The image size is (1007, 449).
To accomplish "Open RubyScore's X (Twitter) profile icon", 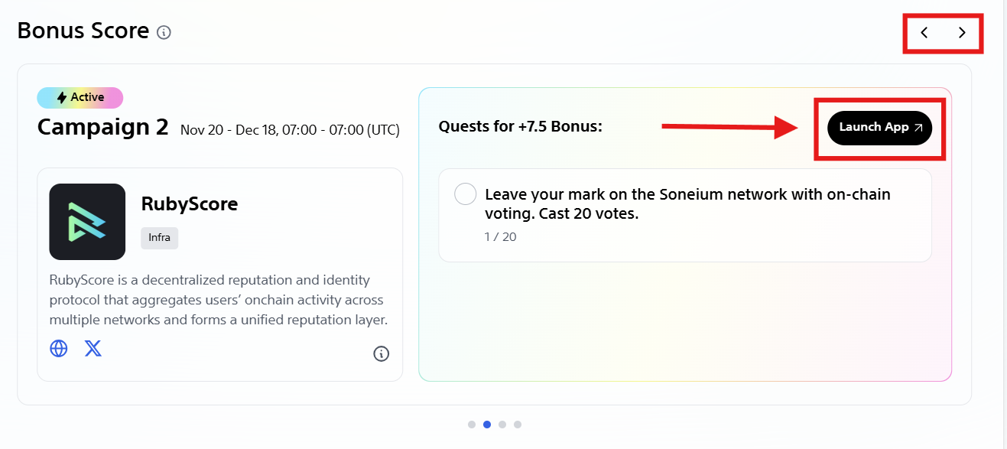I will tap(93, 349).
